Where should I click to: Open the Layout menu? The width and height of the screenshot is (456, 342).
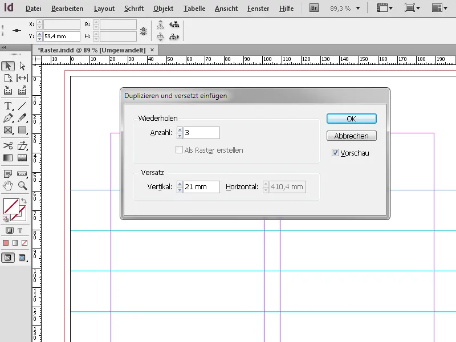[104, 9]
